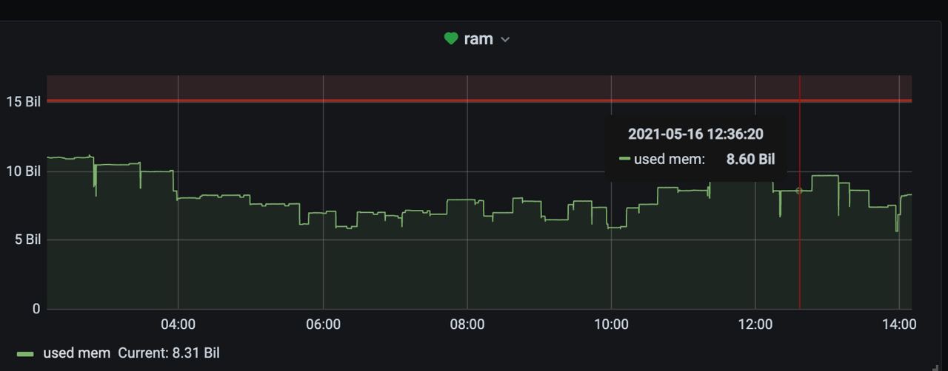Click the green heart alert status icon
The width and height of the screenshot is (948, 371).
[x=451, y=38]
